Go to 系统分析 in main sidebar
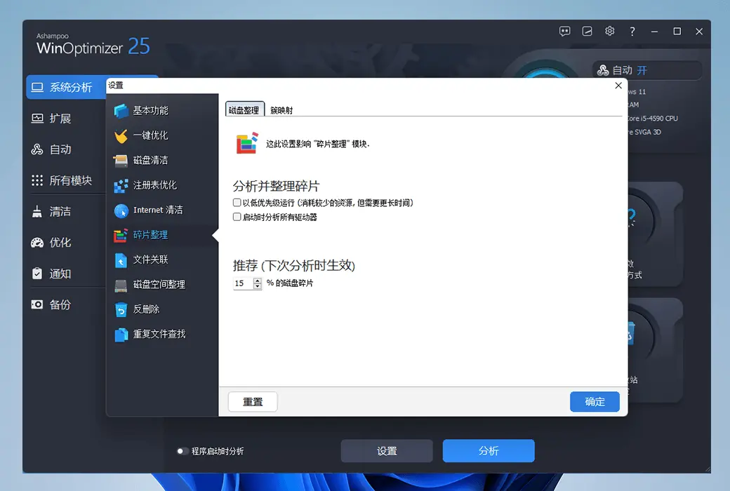The height and width of the screenshot is (491, 730). 66,87
